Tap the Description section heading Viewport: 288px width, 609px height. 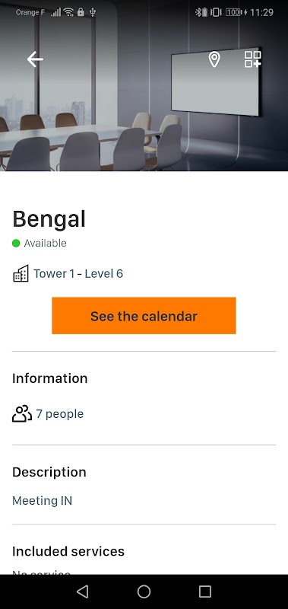coord(49,472)
